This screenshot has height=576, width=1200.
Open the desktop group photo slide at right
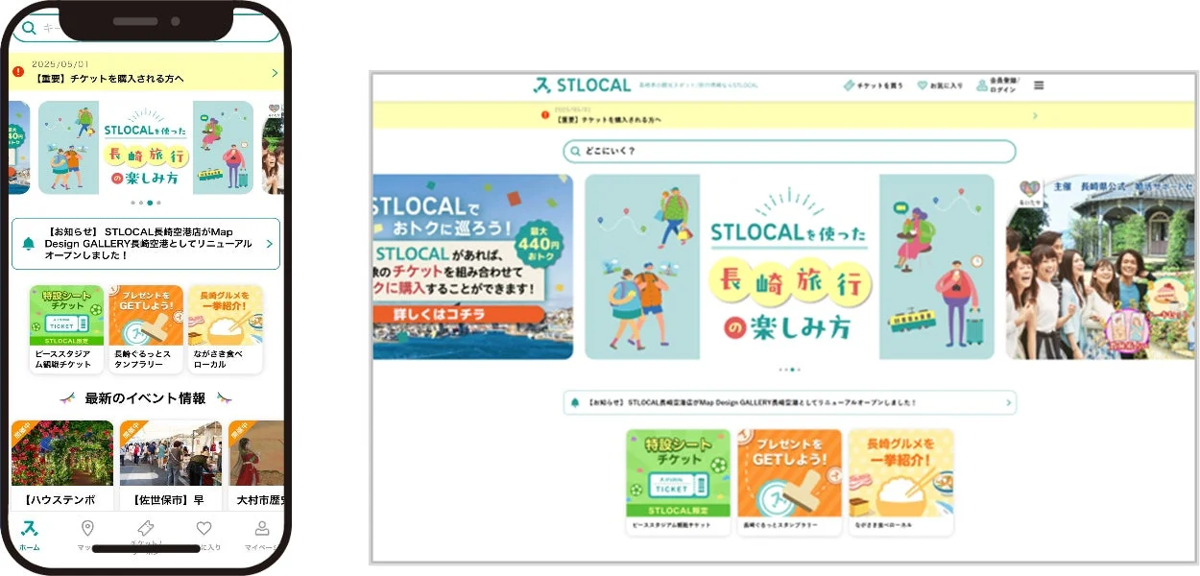1100,266
